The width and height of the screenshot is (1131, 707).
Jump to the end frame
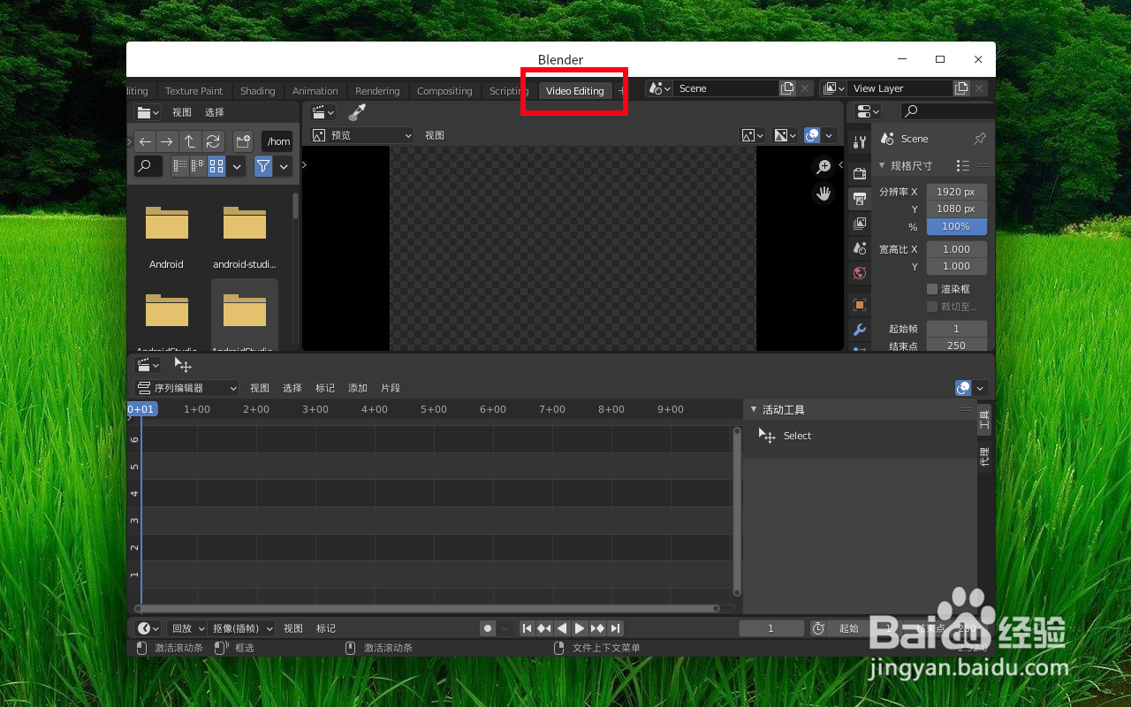pos(615,628)
